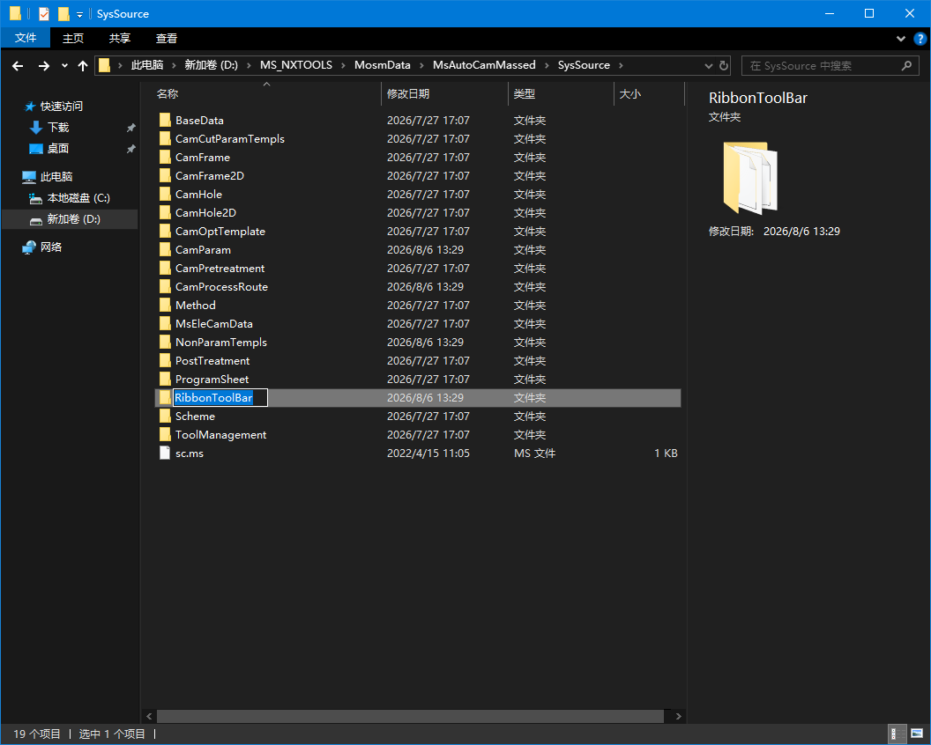
Task: Click the 新加卷 (D:) breadcrumb segment
Action: 212,65
